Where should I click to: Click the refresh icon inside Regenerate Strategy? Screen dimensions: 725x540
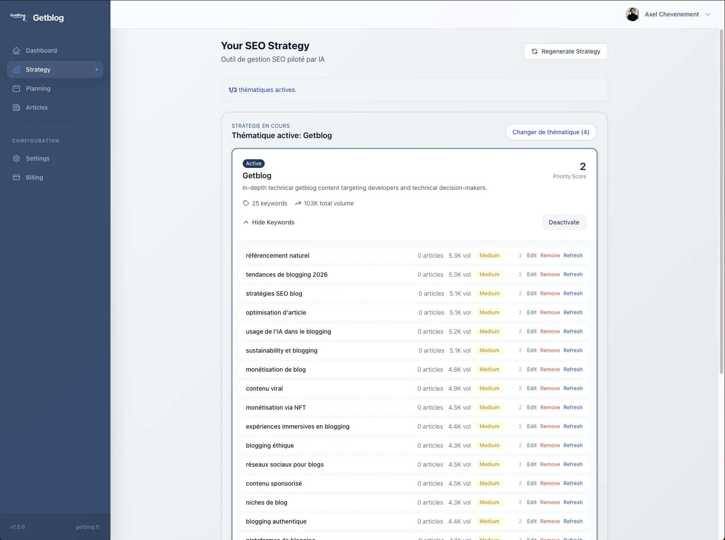click(x=535, y=51)
